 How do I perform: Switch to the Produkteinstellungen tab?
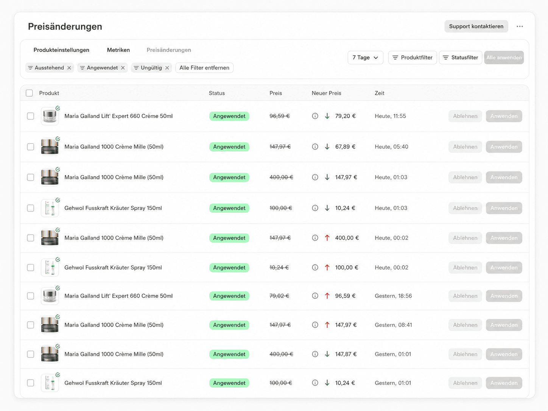[x=61, y=50]
